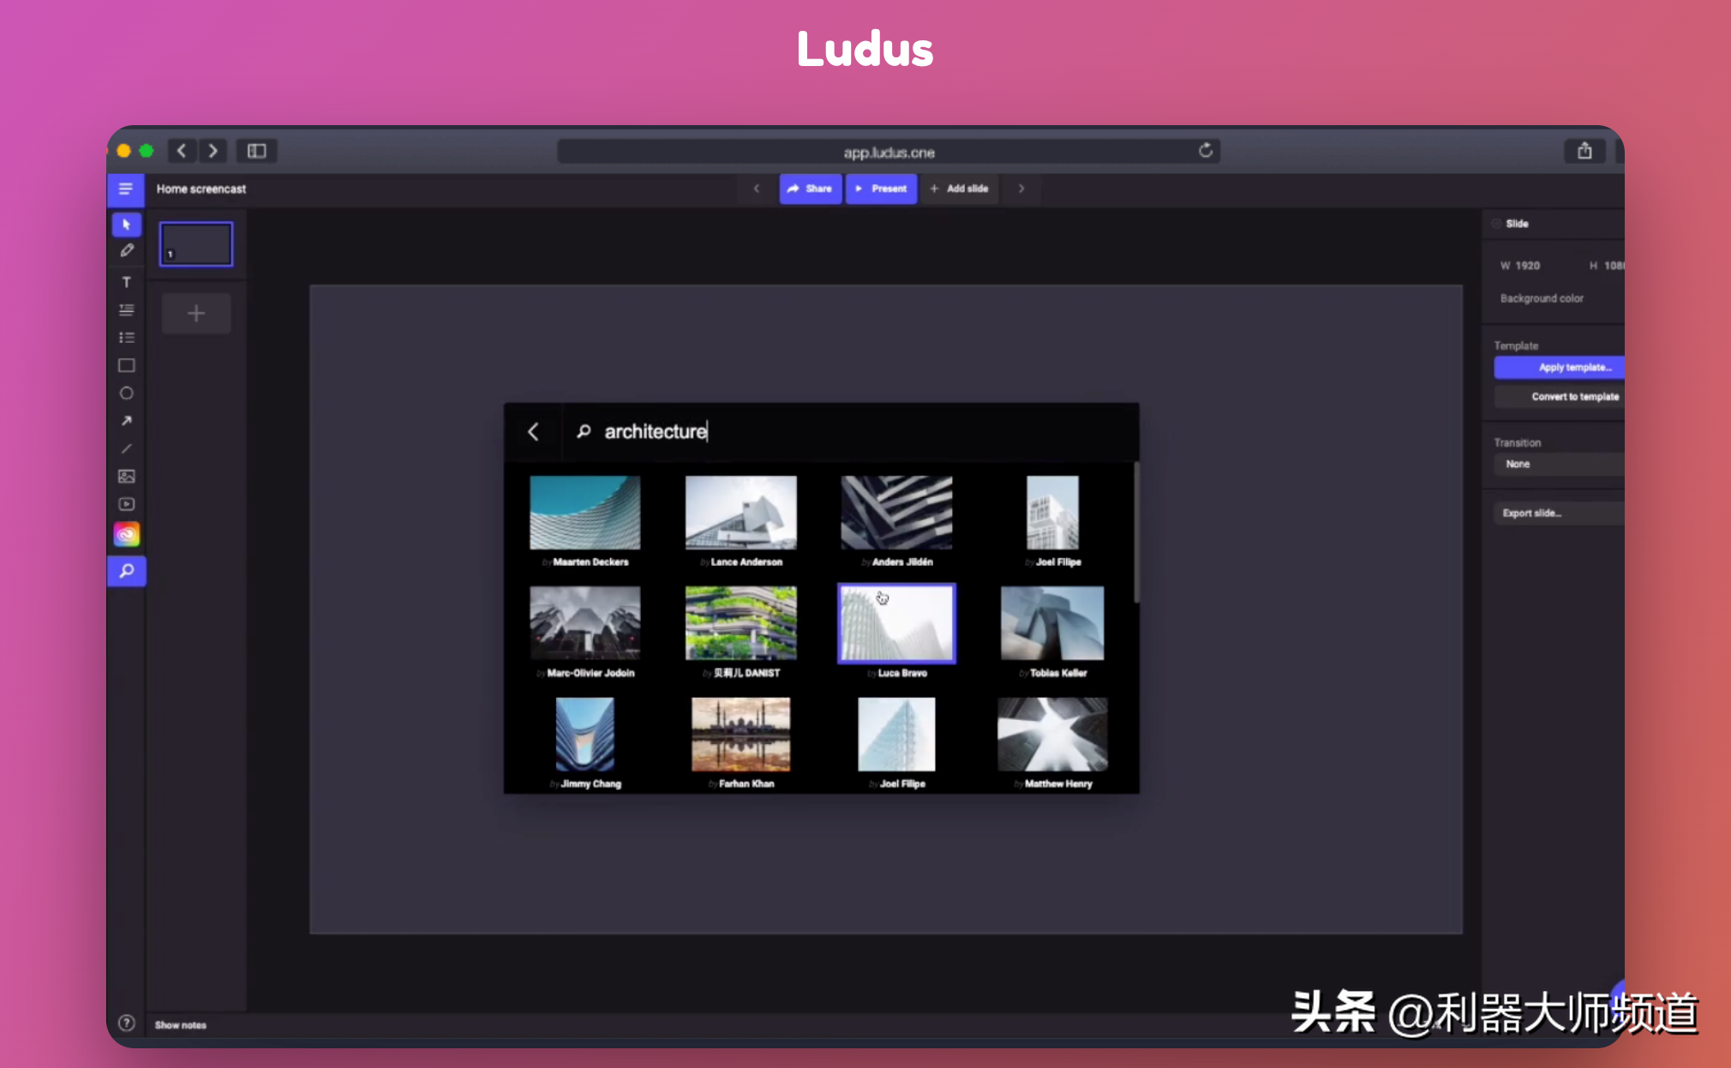1731x1068 pixels.
Task: Go to next slide using the right chevron
Action: coord(1021,189)
